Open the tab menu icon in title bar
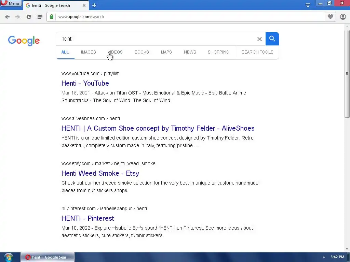Image resolution: width=350 pixels, height=262 pixels. click(x=308, y=5)
